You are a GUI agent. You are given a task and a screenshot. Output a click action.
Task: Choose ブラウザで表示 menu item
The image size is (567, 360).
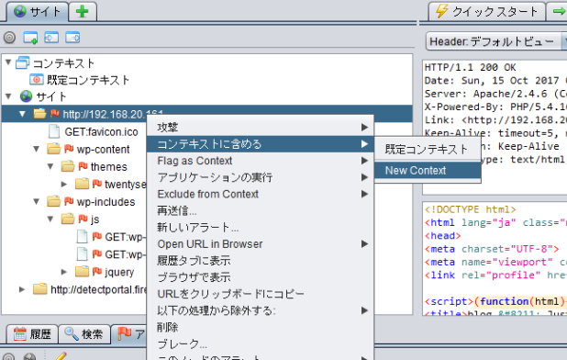261,277
